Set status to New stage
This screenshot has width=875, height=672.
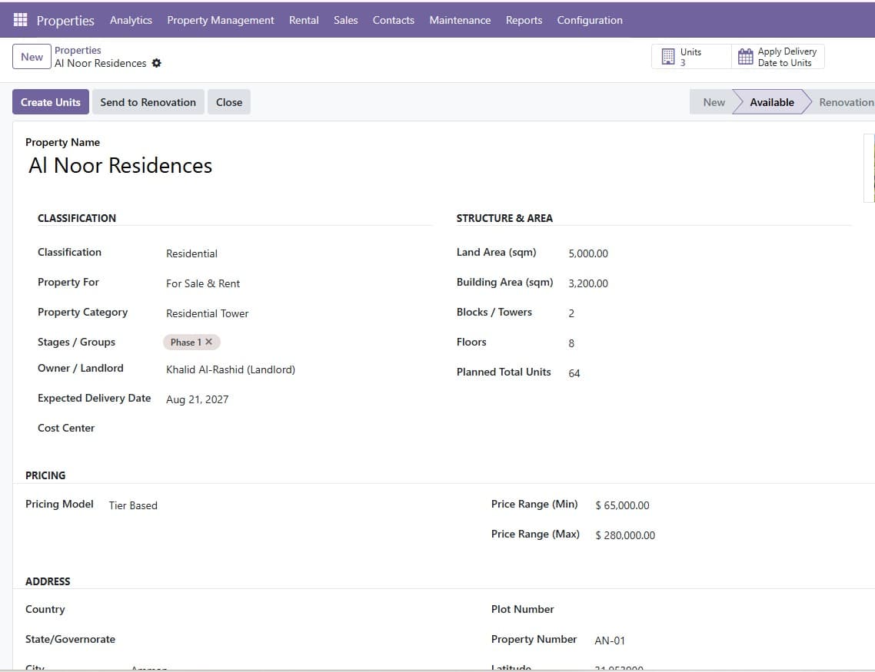pyautogui.click(x=714, y=102)
